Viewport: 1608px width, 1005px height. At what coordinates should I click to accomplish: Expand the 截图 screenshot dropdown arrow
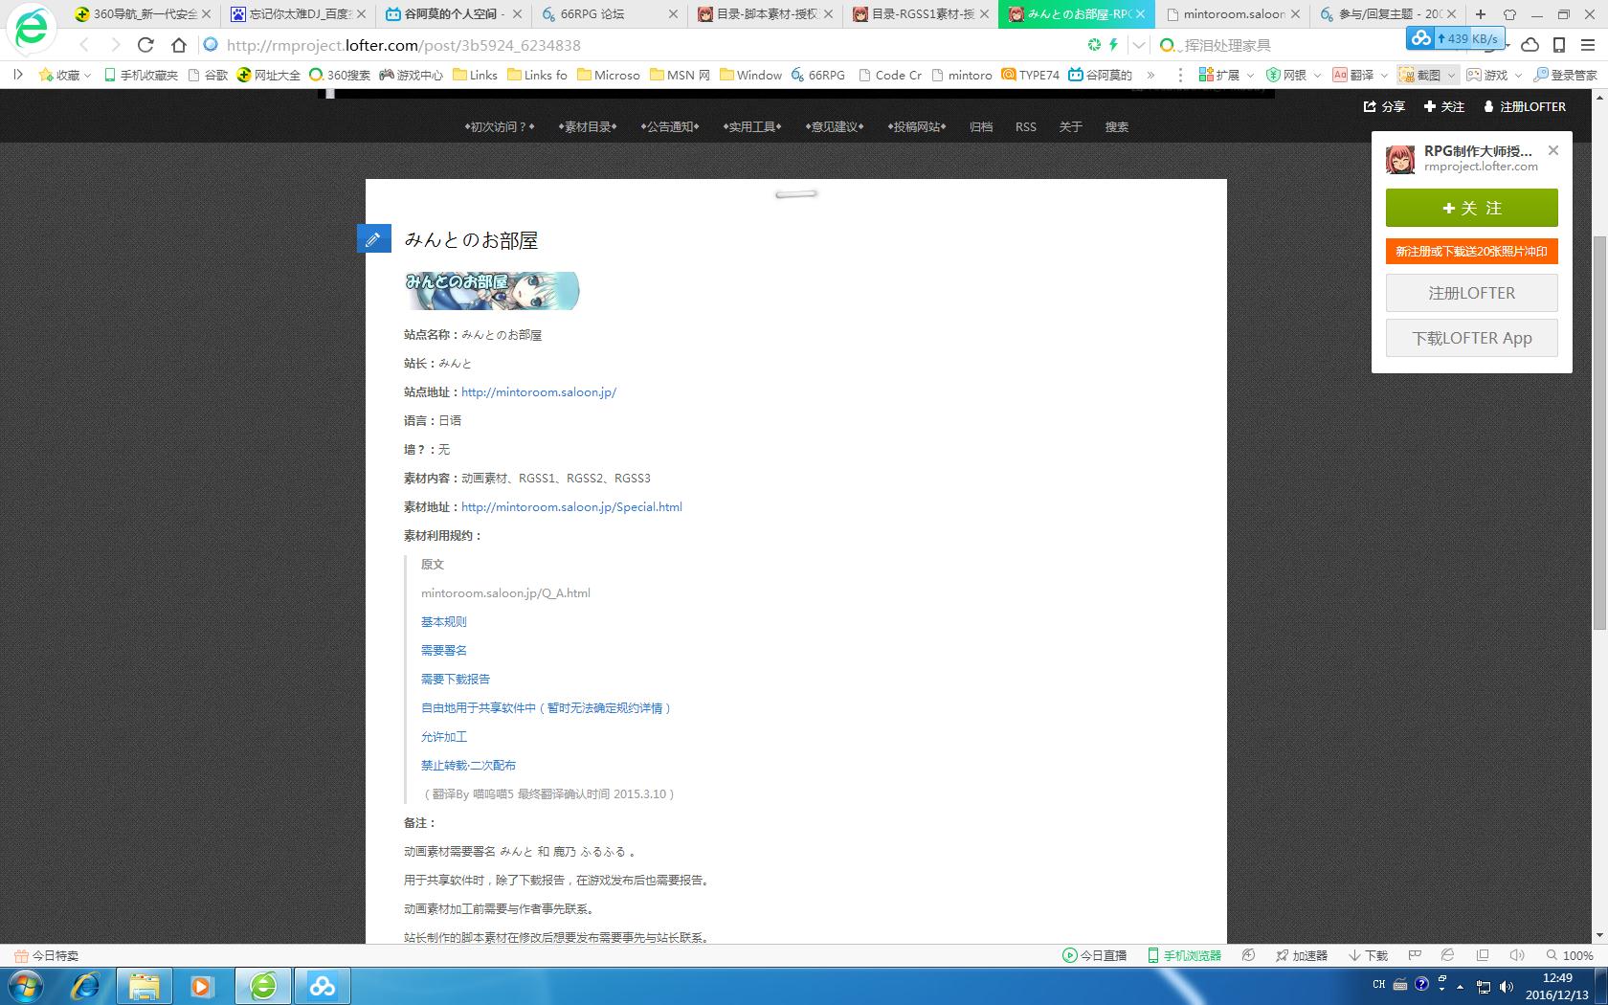coord(1451,75)
